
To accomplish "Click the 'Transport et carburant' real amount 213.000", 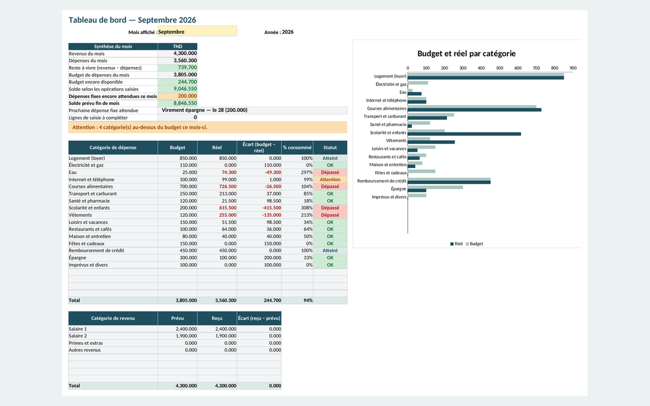I will (217, 193).
